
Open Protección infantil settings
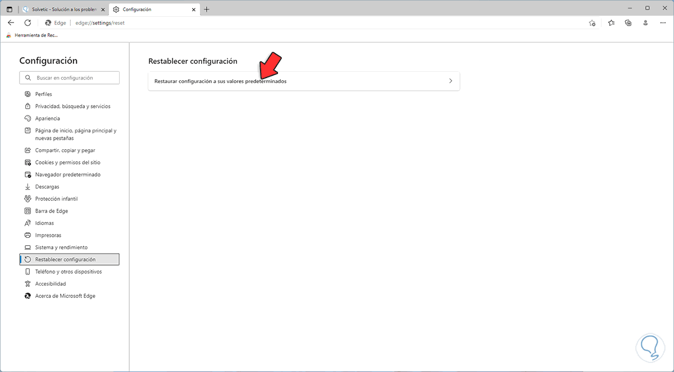tap(70, 199)
